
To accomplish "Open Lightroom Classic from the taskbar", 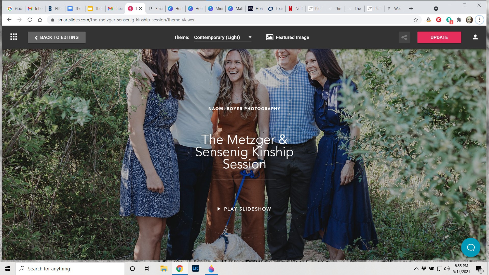I will (x=195, y=268).
